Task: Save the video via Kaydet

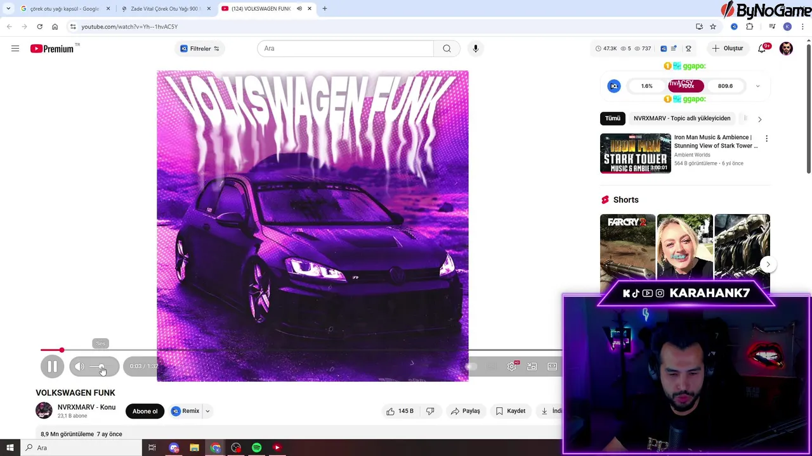Action: pyautogui.click(x=510, y=411)
